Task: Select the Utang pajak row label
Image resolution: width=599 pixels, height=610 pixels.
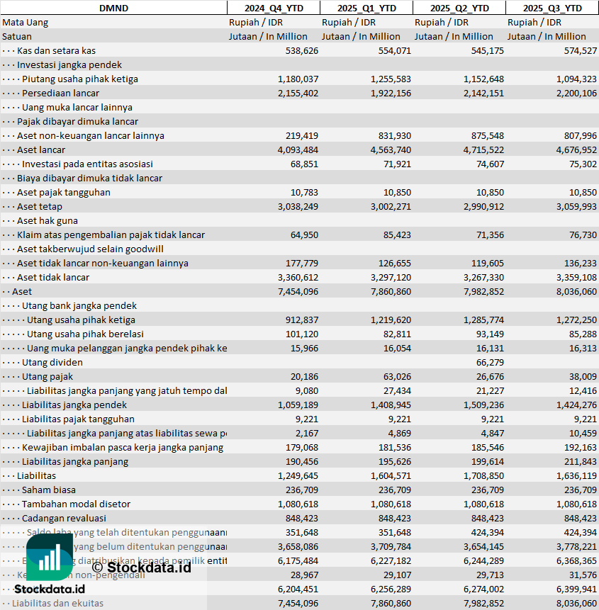Action: (47, 377)
